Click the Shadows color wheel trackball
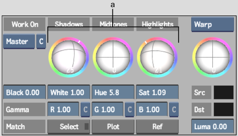Screen dimensions: 238x136 pyautogui.click(x=69, y=57)
